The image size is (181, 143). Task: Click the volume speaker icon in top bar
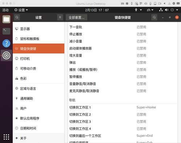click(167, 10)
